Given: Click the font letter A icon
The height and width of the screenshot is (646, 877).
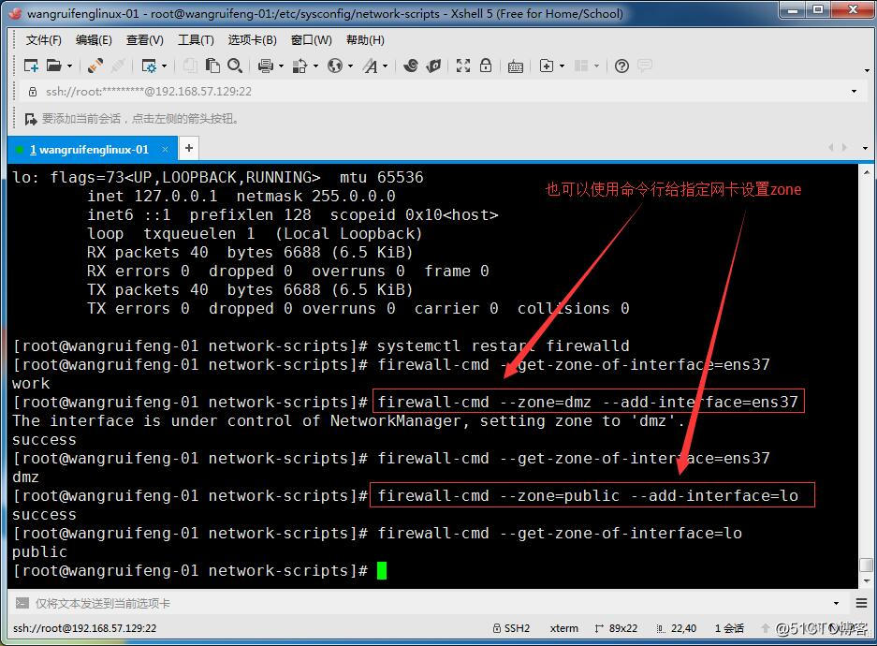Looking at the screenshot, I should 371,66.
